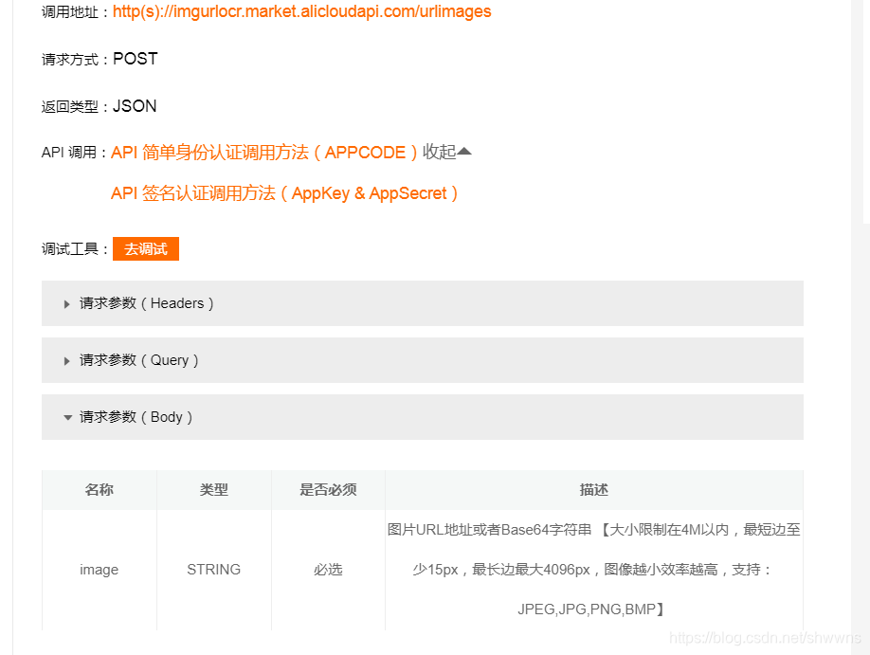Select the 类型 column header
Viewport: 870px width, 655px height.
(214, 489)
